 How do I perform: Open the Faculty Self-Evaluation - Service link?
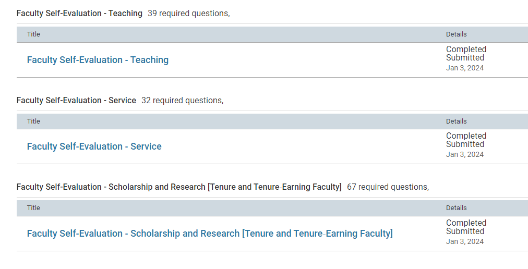pyautogui.click(x=94, y=146)
